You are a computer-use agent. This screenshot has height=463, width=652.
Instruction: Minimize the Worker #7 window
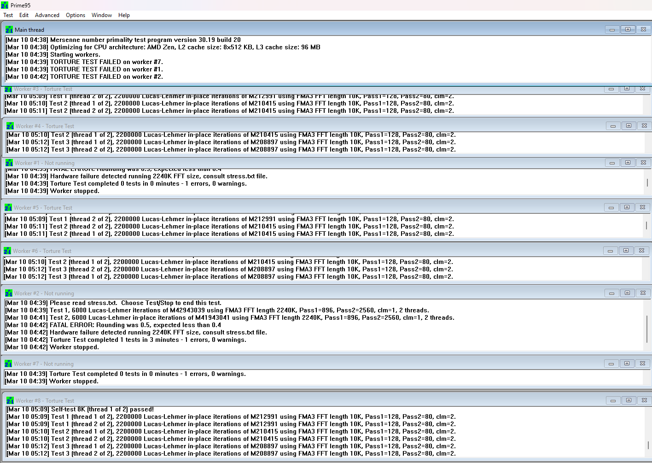611,363
